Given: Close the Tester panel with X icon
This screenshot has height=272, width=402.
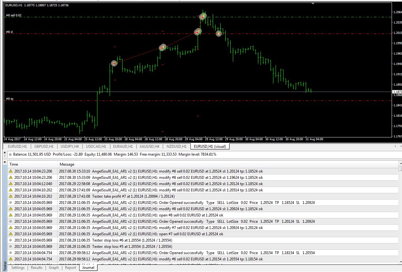Looking at the screenshot, I should click(x=5, y=162).
